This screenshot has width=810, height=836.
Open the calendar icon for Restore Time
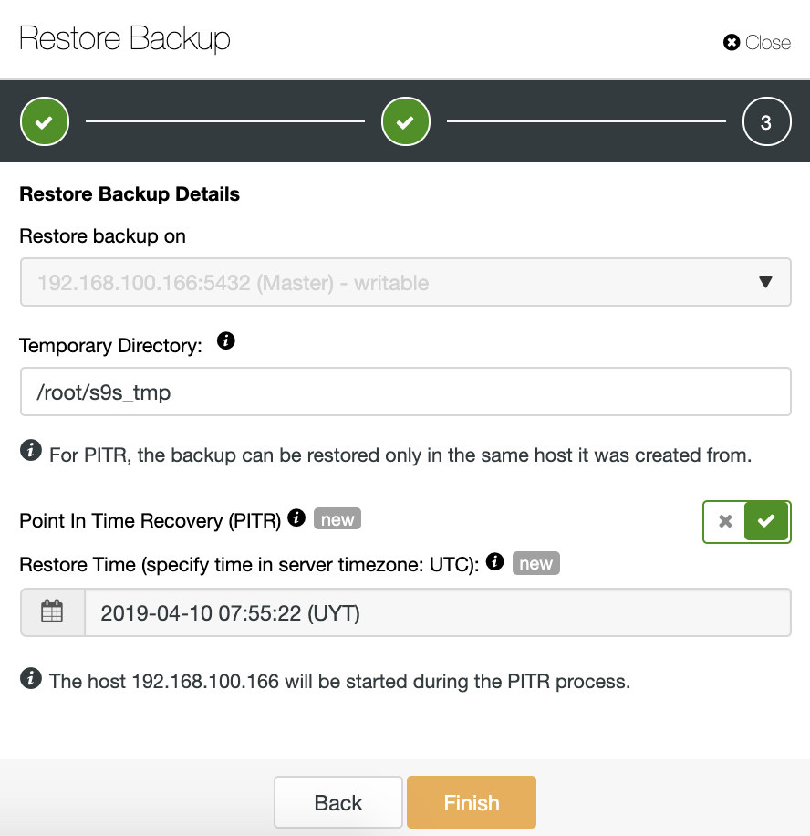(52, 611)
